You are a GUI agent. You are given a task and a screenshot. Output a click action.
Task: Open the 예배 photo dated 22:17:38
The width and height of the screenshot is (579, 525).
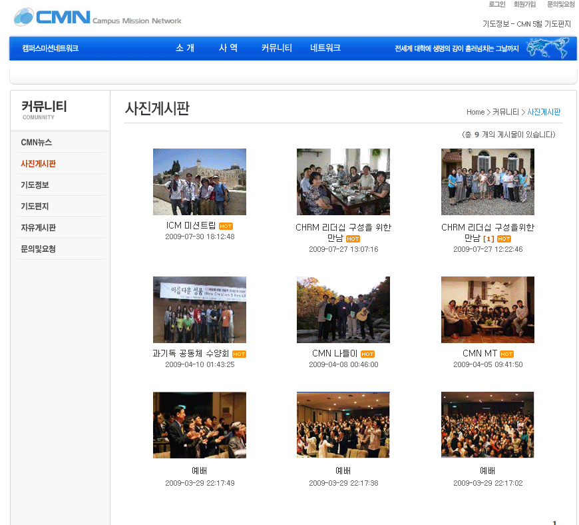(343, 425)
